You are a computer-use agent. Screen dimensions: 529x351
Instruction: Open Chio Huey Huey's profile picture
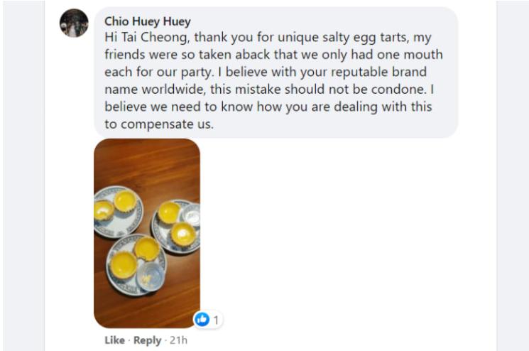tap(74, 23)
